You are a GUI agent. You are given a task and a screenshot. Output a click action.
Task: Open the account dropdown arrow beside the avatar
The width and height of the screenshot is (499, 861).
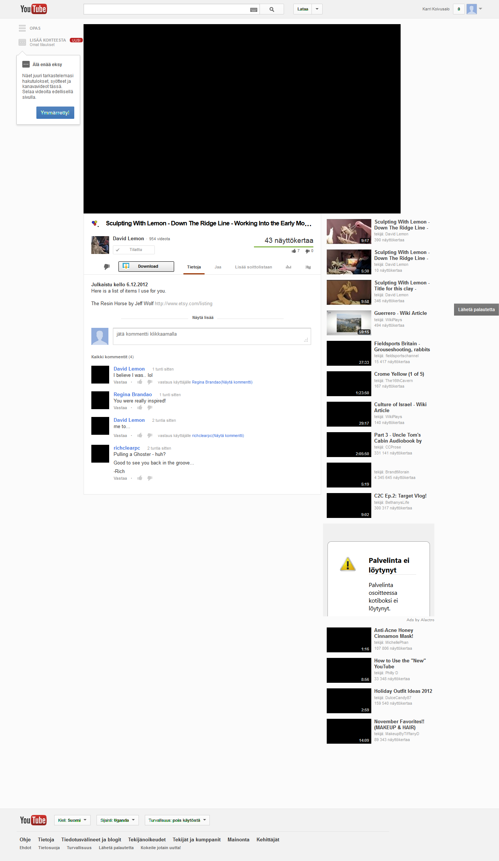(x=480, y=9)
